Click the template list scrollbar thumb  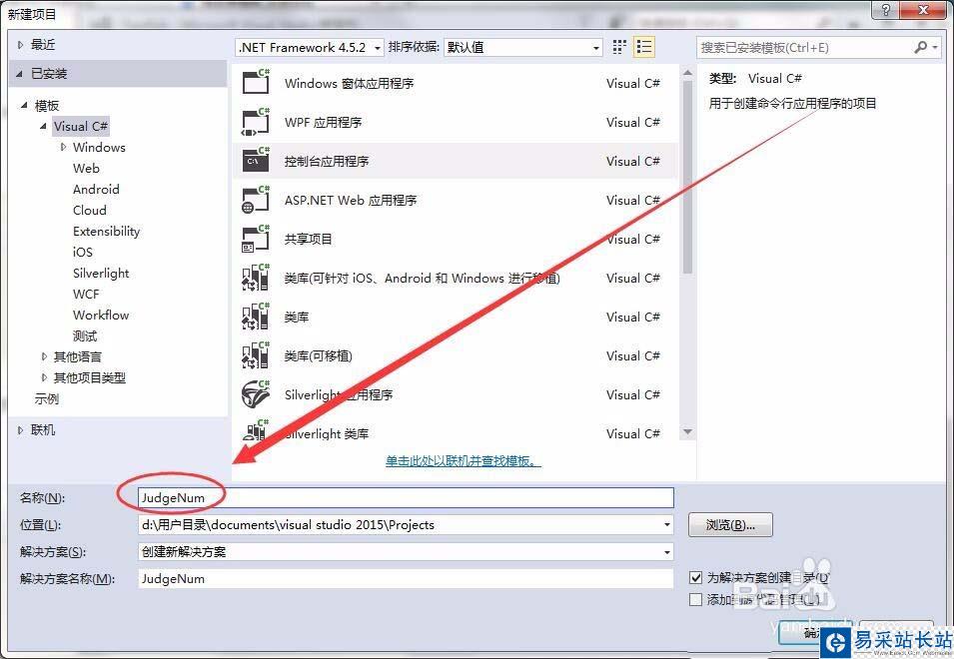pos(687,178)
